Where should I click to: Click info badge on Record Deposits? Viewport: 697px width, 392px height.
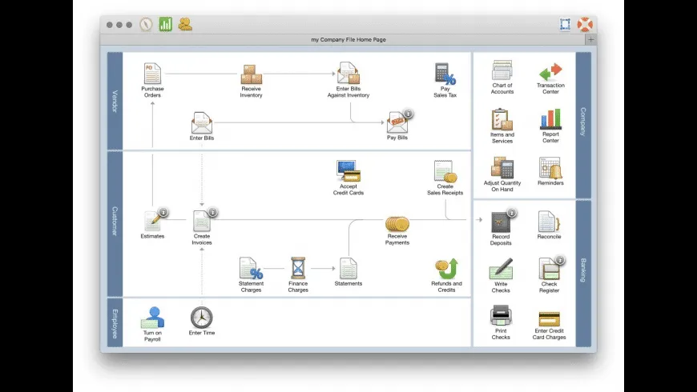[x=512, y=213]
